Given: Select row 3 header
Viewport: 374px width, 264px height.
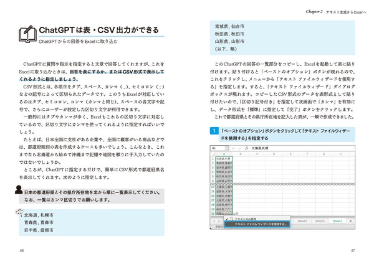Looking at the screenshot, I should pyautogui.click(x=213, y=167).
